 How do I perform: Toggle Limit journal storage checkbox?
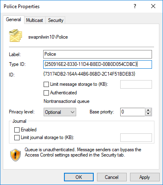(x=17, y=137)
